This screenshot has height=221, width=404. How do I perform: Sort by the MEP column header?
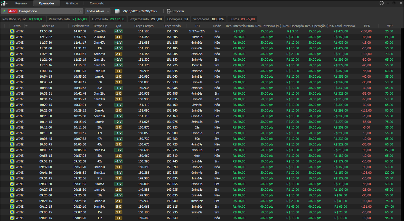389,26
